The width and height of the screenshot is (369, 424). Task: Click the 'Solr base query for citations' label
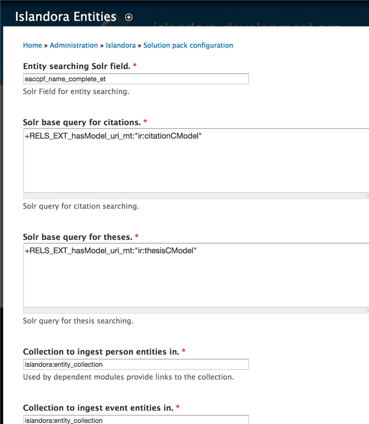82,122
